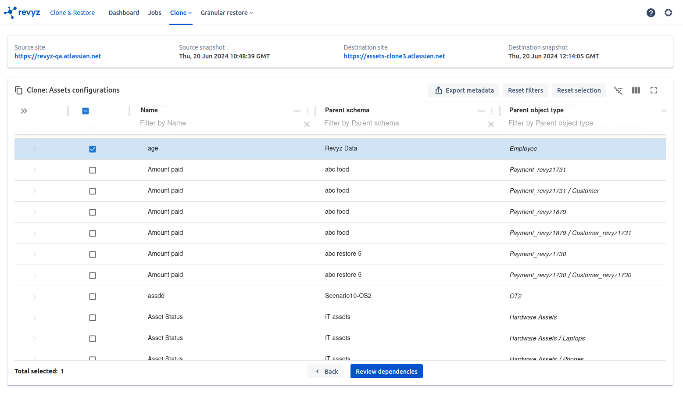Check Asset Status Hardware Assets / Laptops checkbox
This screenshot has width=683, height=394.
[x=93, y=339]
